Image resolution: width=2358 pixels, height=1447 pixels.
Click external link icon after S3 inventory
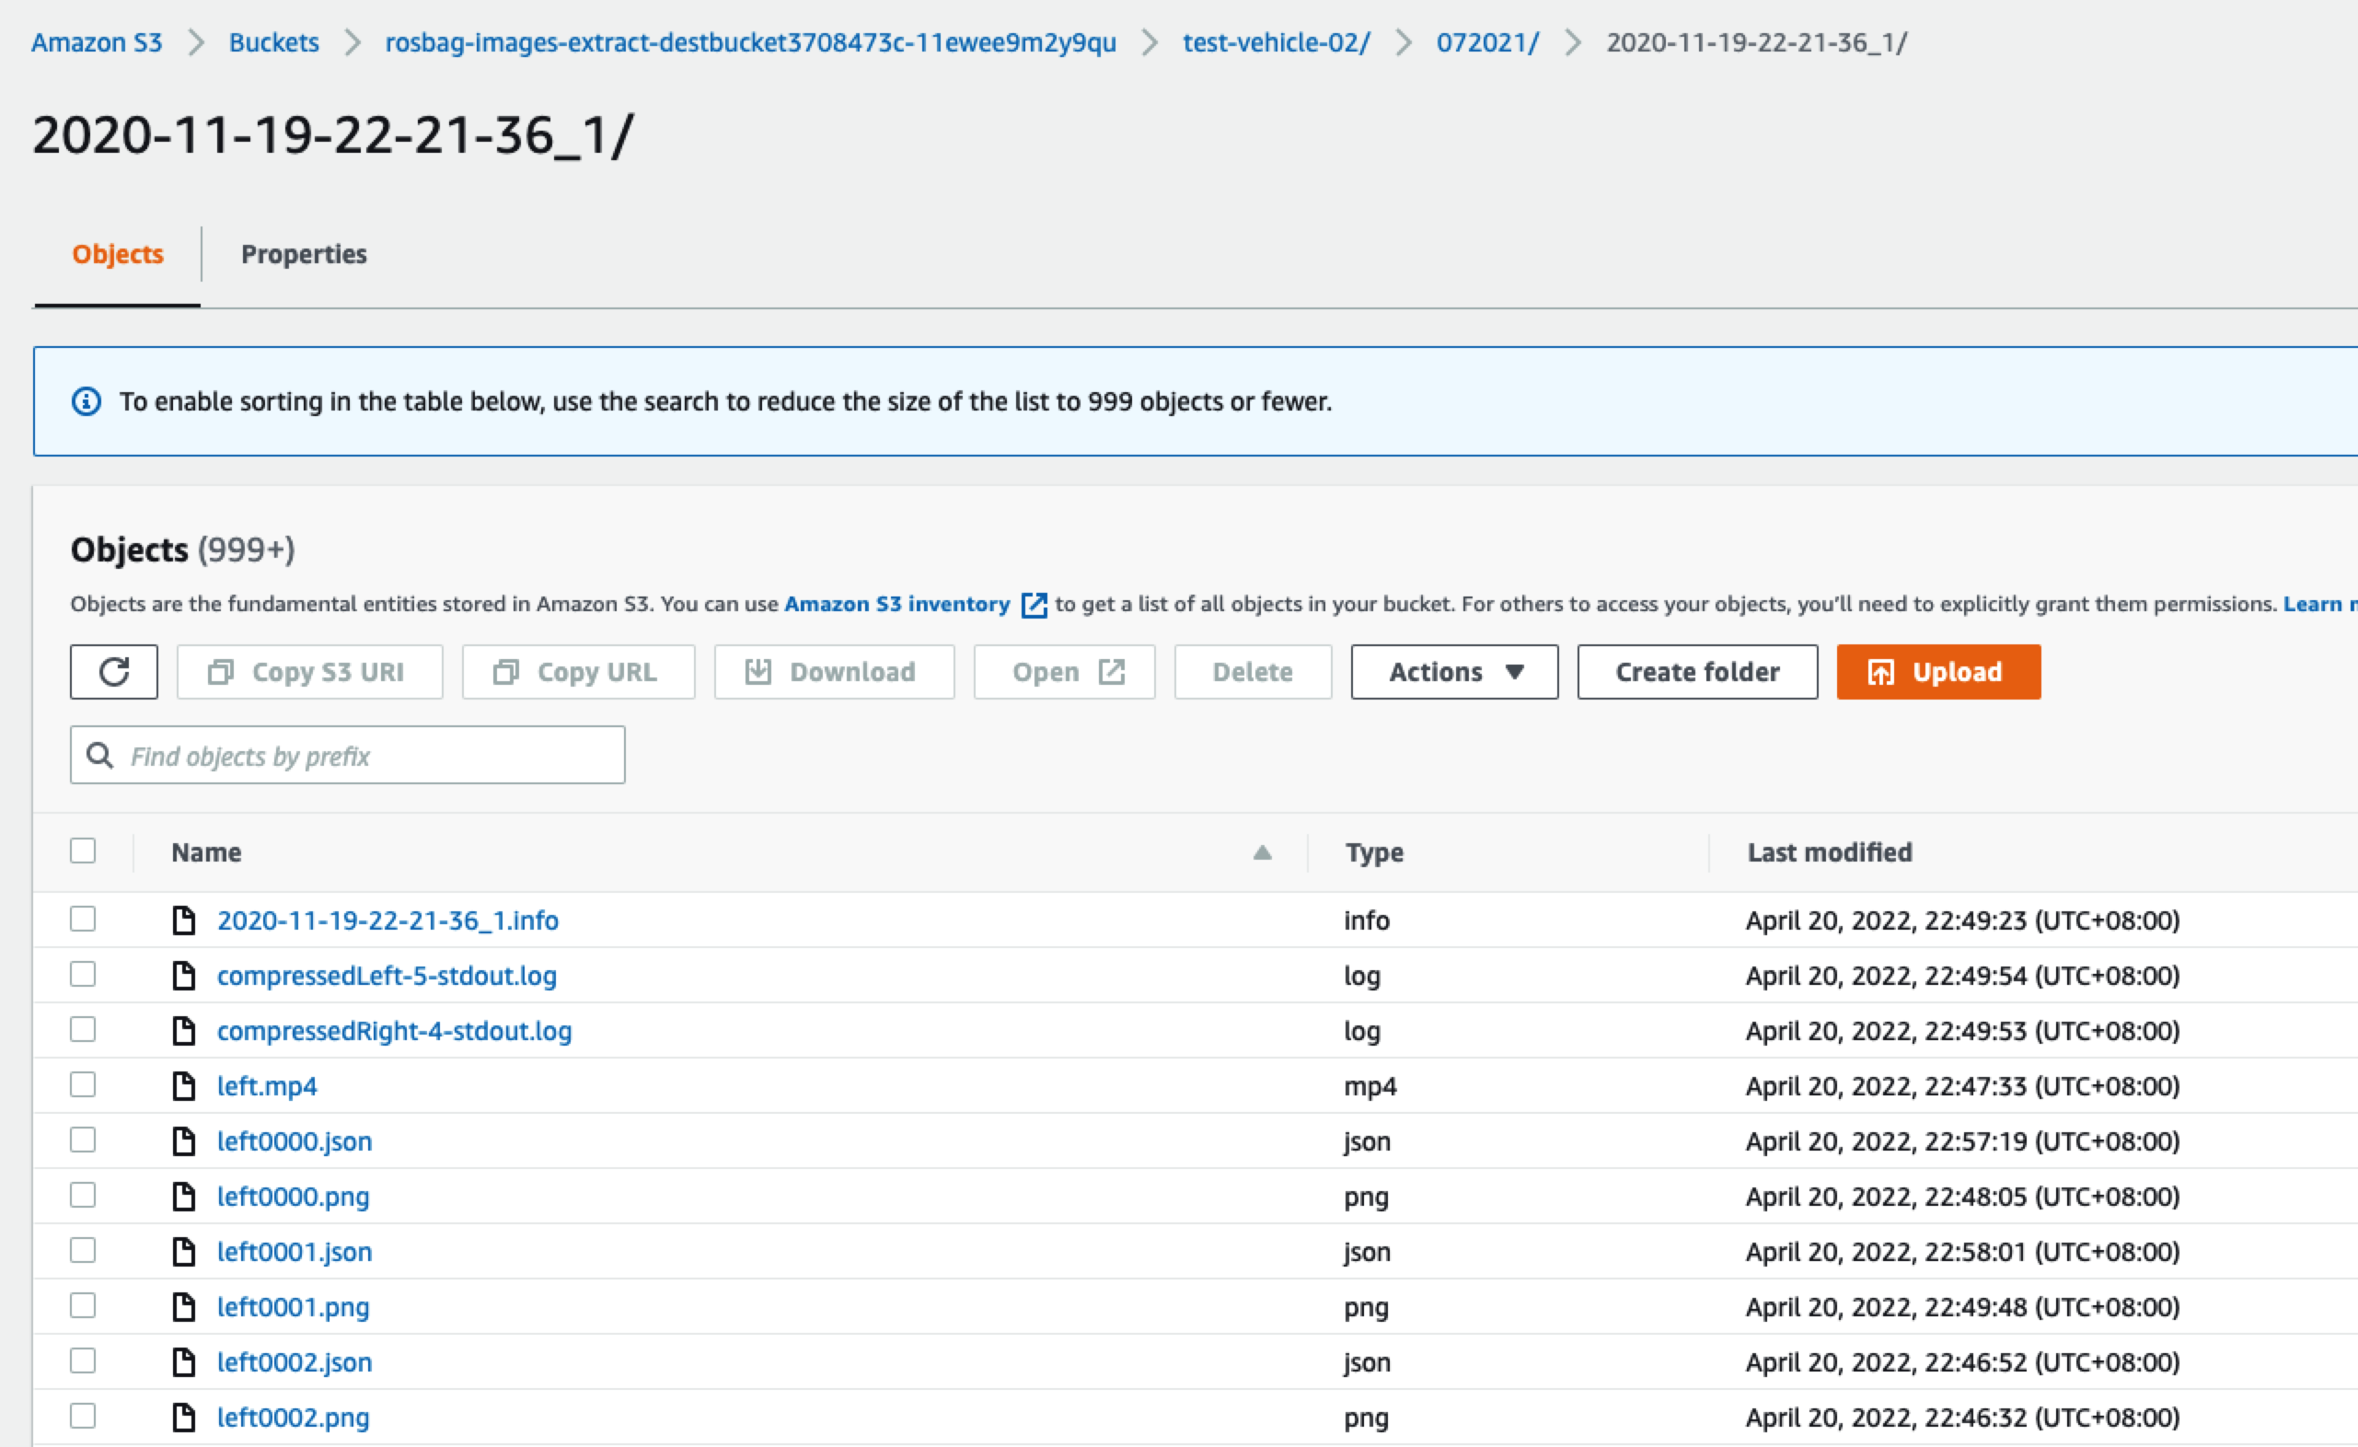1034,605
